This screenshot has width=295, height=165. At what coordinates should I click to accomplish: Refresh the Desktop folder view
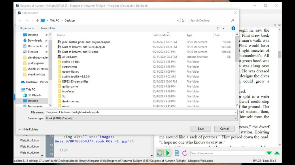[183, 20]
